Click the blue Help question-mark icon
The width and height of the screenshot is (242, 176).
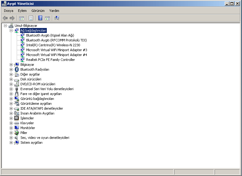click(40, 18)
